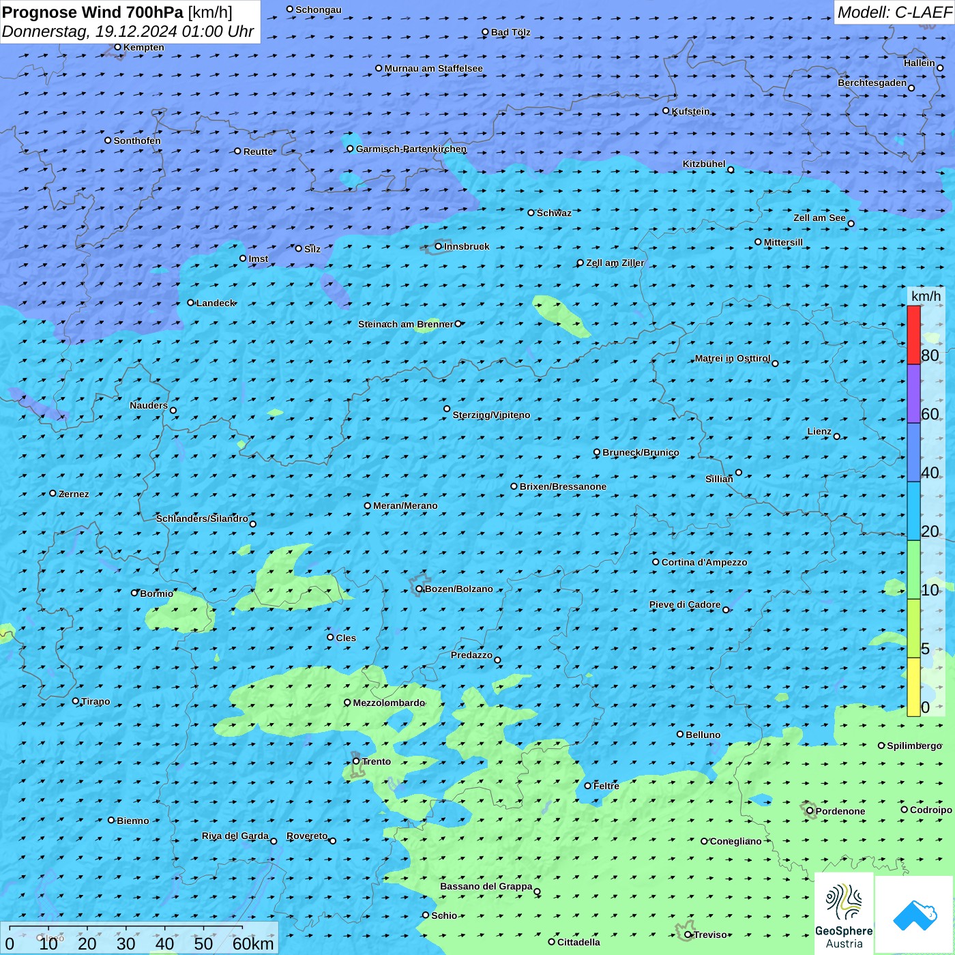Screen dimensions: 955x955
Task: Pick the Kempten map marker circle
Action: (118, 47)
